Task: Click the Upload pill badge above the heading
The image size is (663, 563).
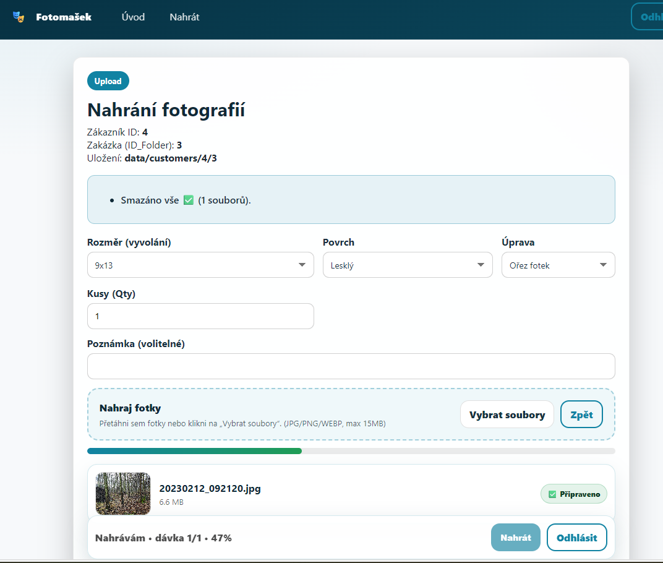Action: pos(108,81)
